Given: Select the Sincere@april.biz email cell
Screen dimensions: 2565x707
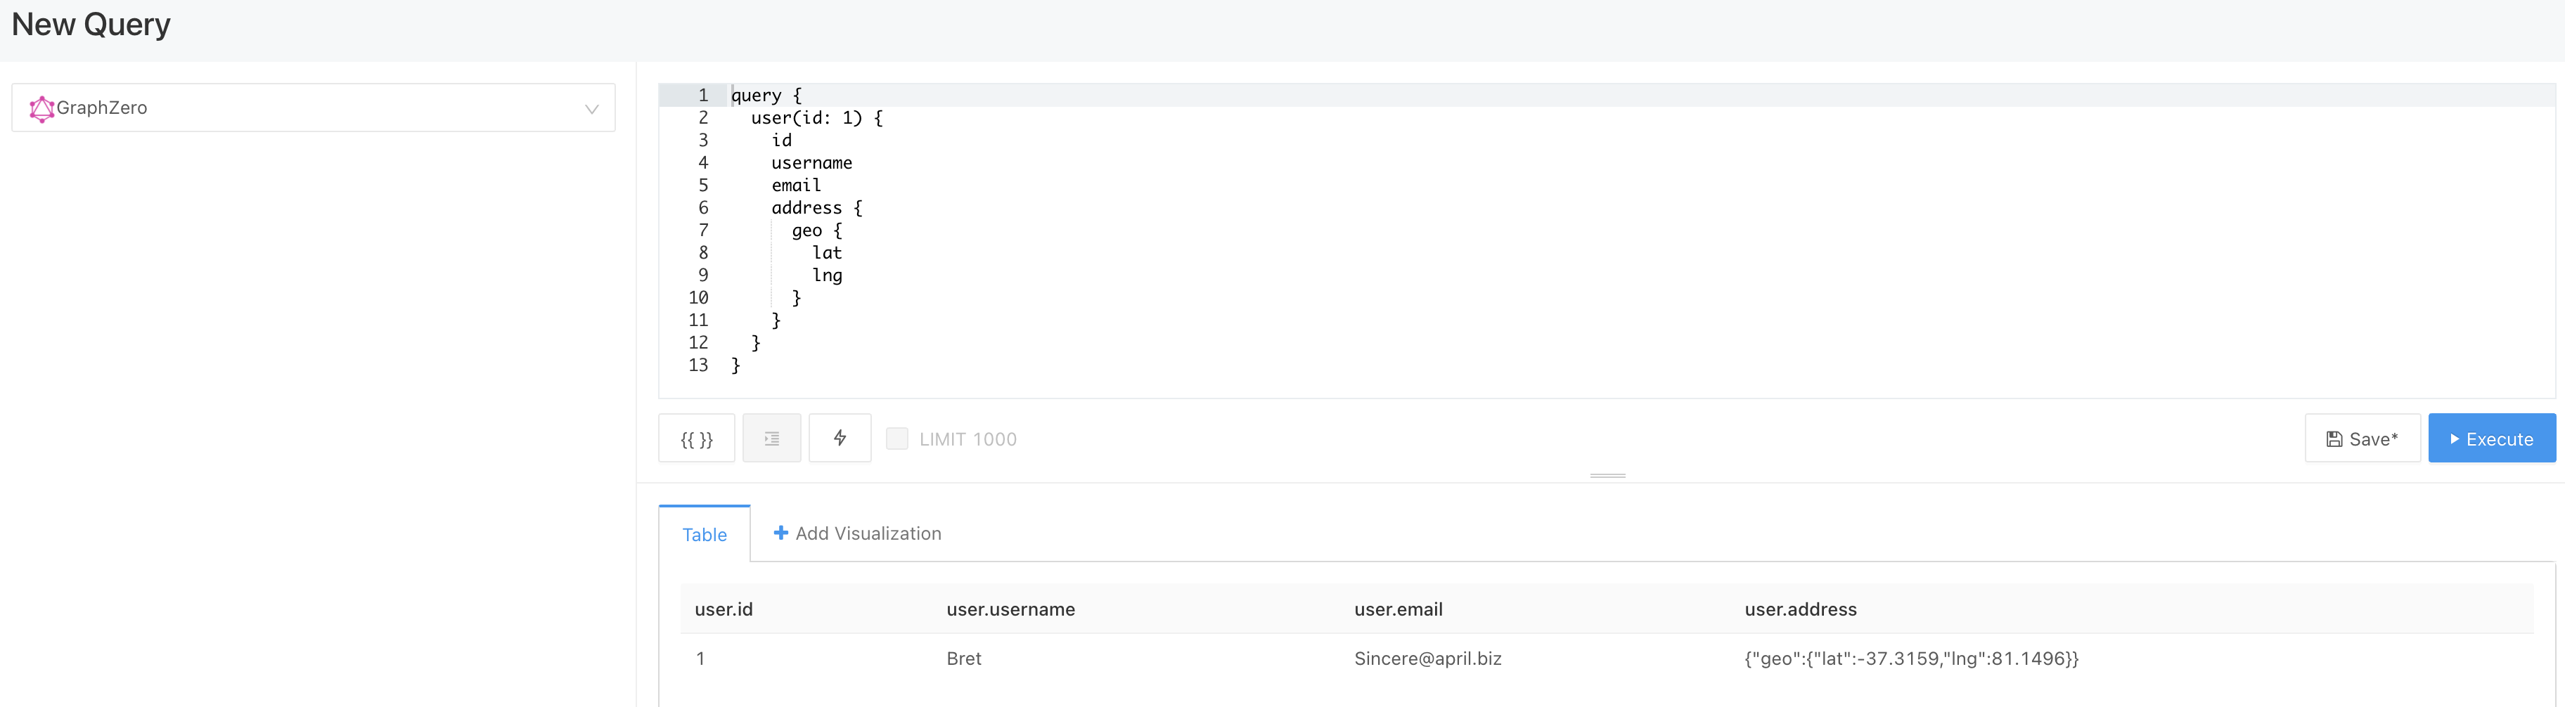Looking at the screenshot, I should pyautogui.click(x=1428, y=659).
